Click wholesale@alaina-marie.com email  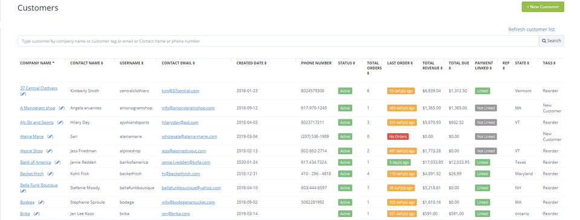pyautogui.click(x=189, y=137)
